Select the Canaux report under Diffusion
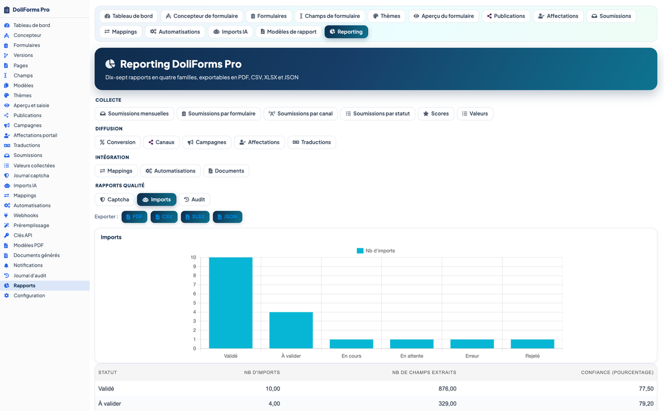The height and width of the screenshot is (411, 664). (x=161, y=142)
